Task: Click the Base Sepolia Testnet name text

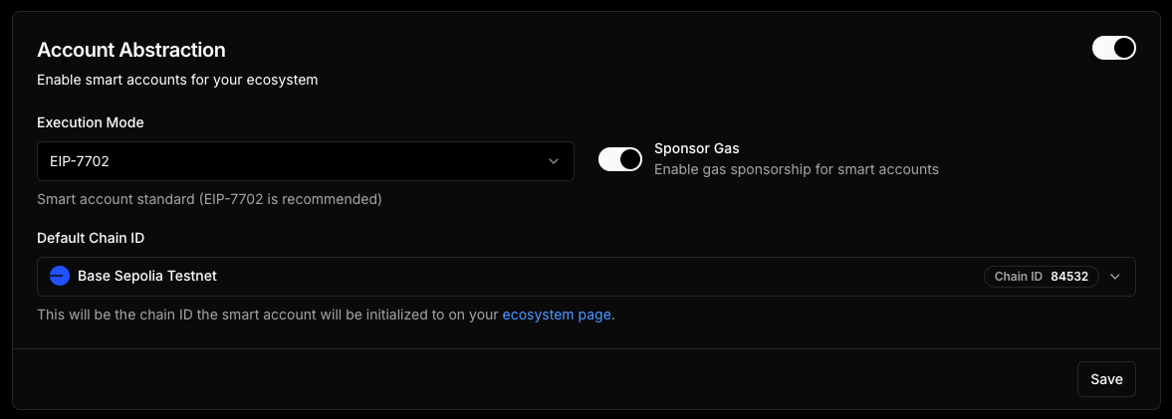Action: tap(147, 277)
